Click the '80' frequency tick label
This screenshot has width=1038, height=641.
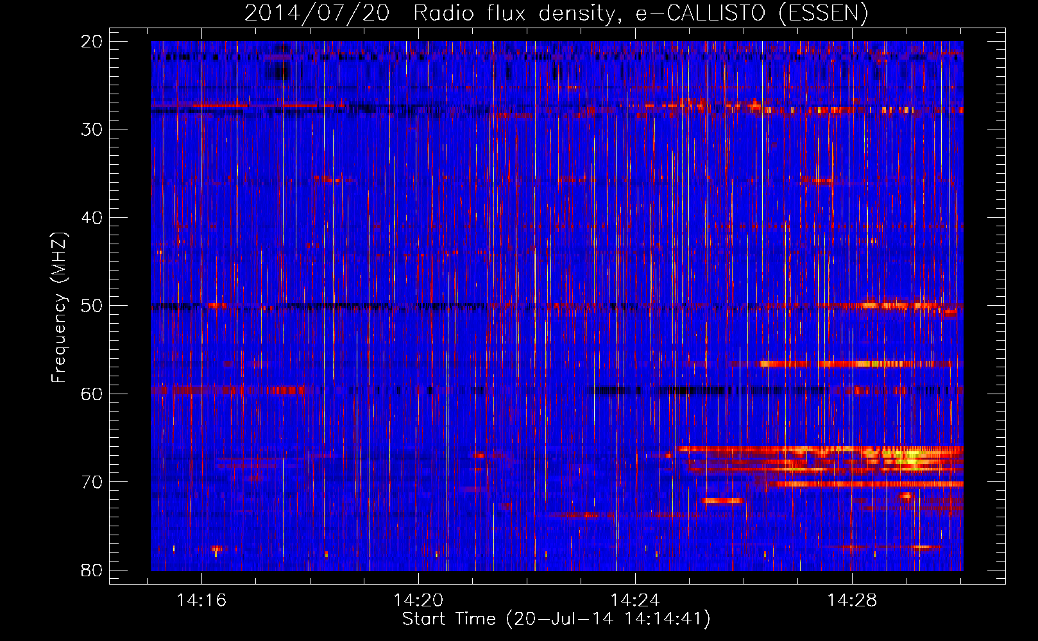click(92, 570)
